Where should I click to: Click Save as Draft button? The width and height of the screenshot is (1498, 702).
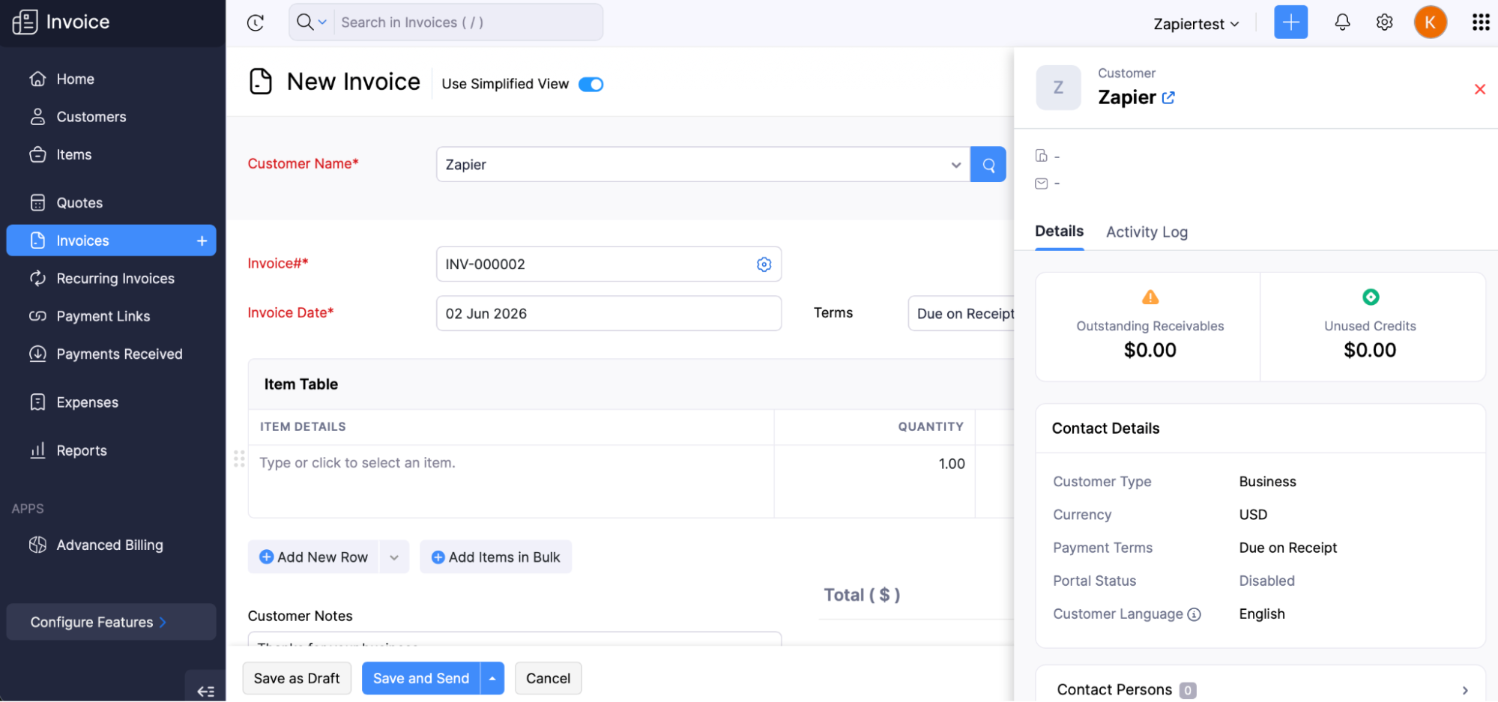click(x=297, y=678)
